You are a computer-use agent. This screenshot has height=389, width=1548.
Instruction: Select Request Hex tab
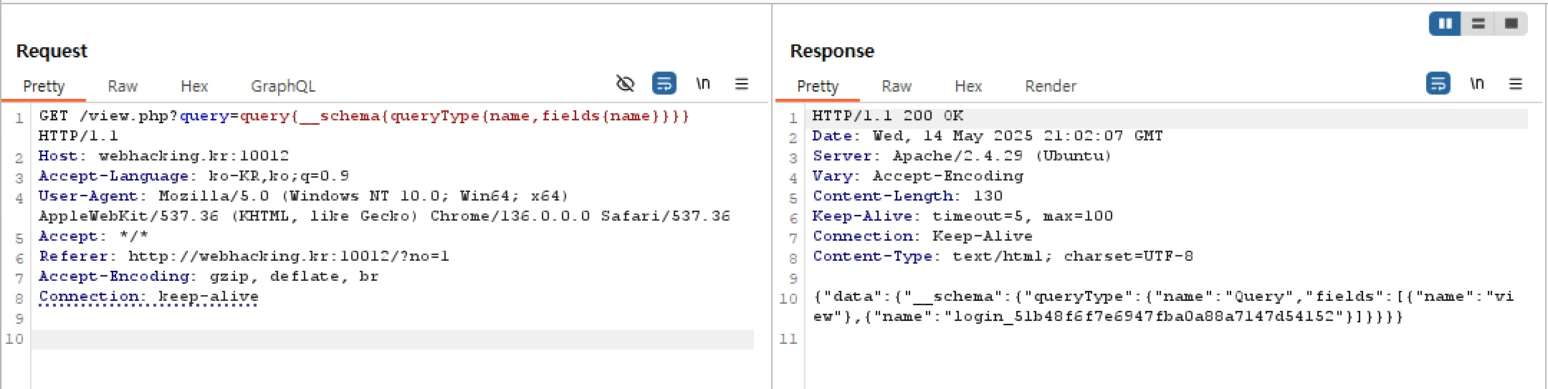point(194,86)
